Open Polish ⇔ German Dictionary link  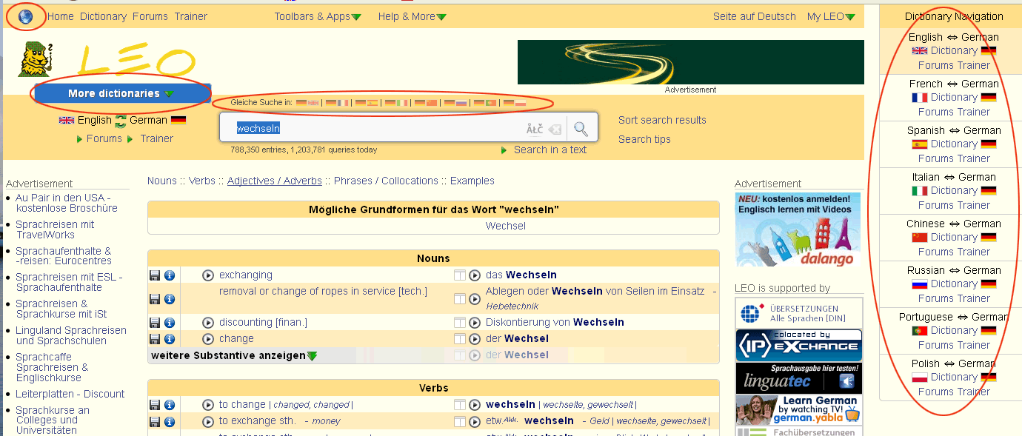(x=954, y=377)
